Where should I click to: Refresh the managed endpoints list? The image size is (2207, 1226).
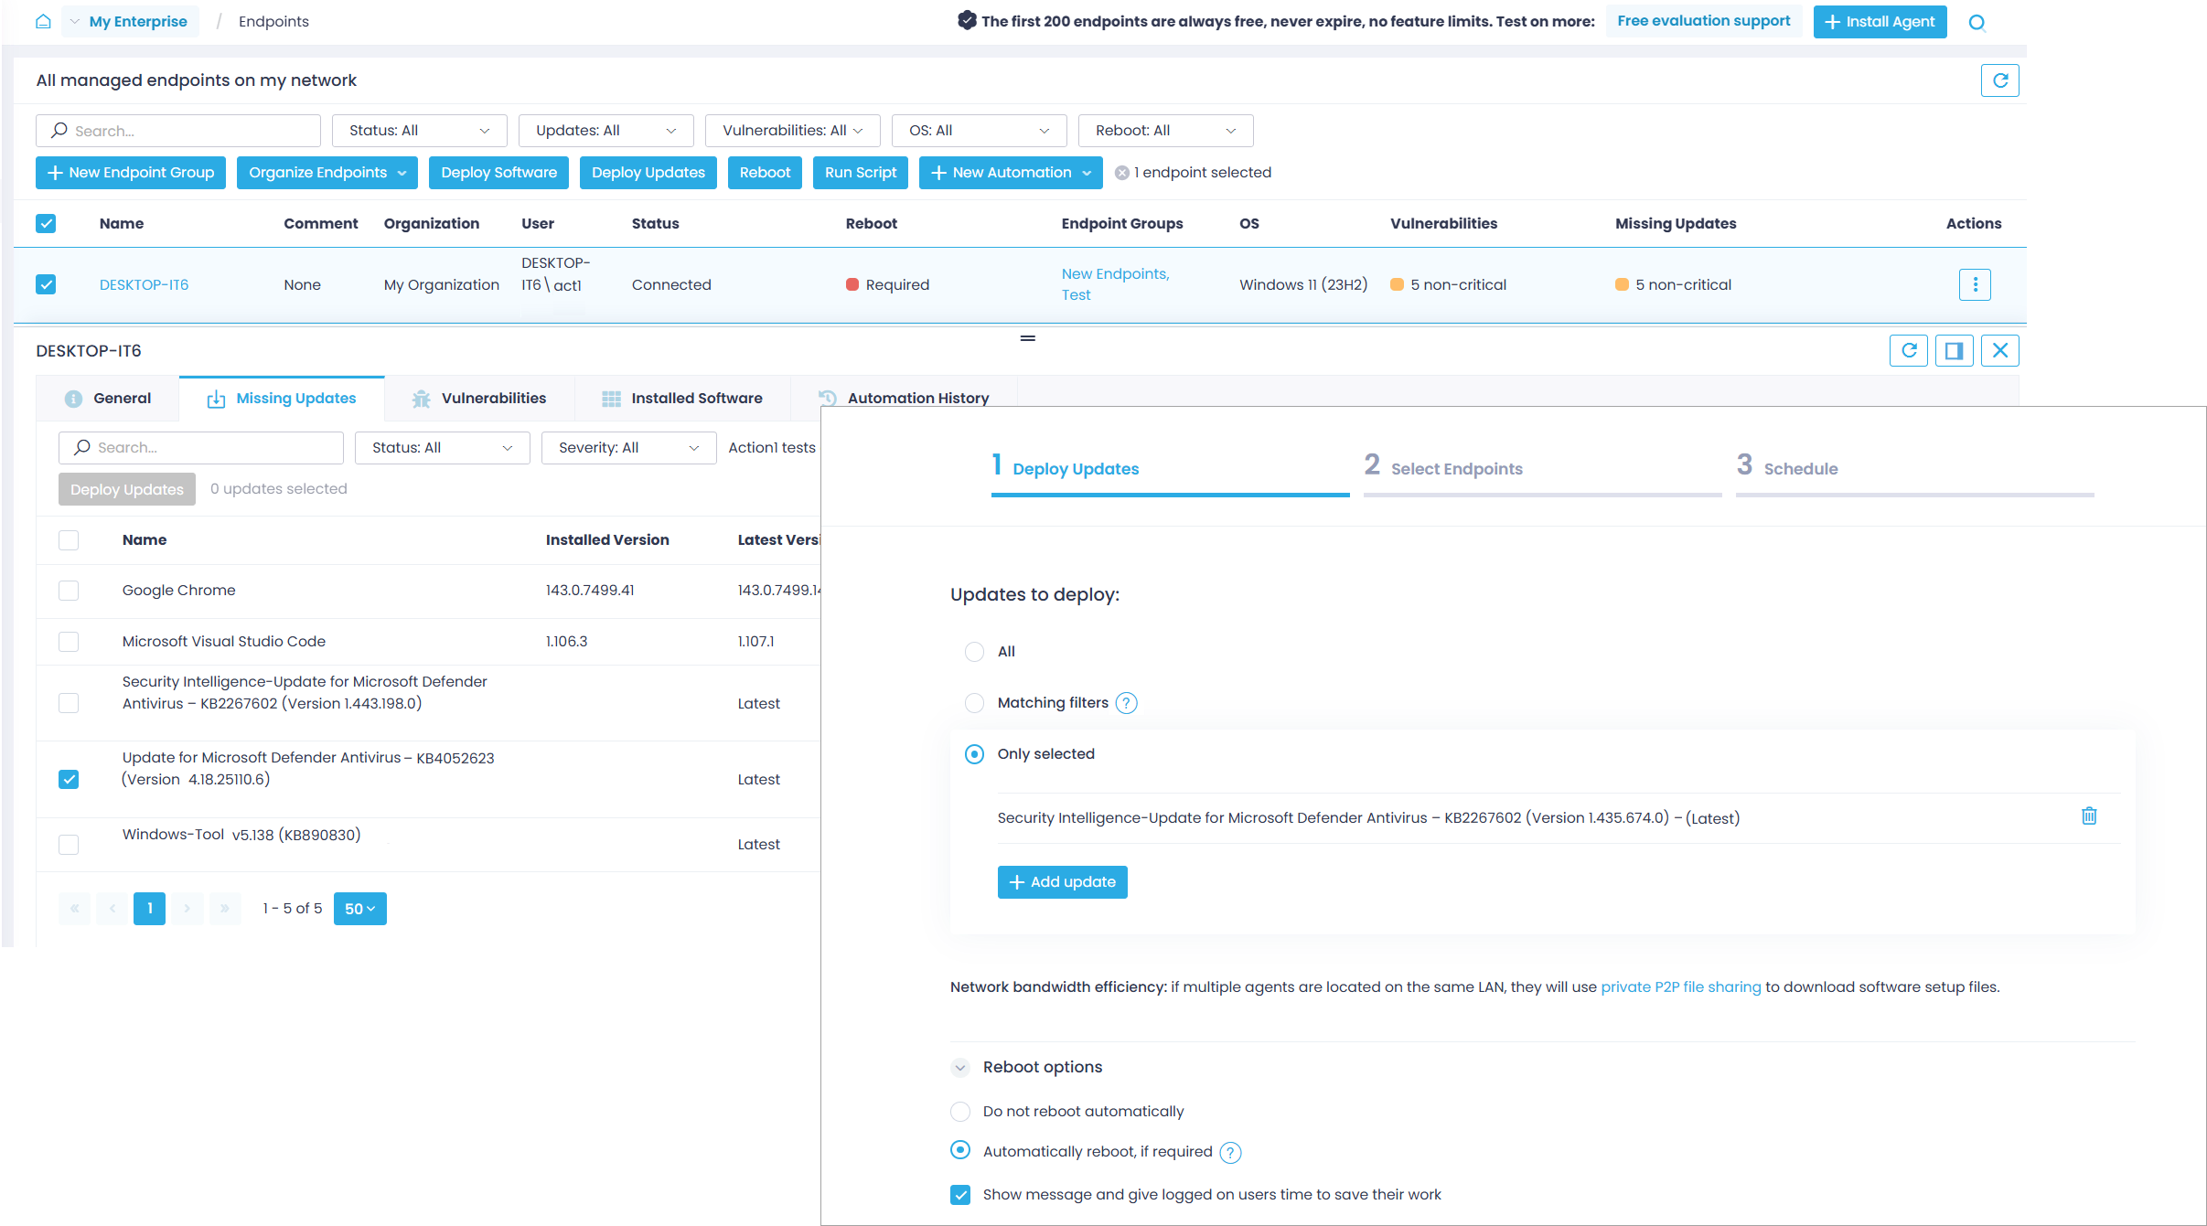pyautogui.click(x=2000, y=80)
